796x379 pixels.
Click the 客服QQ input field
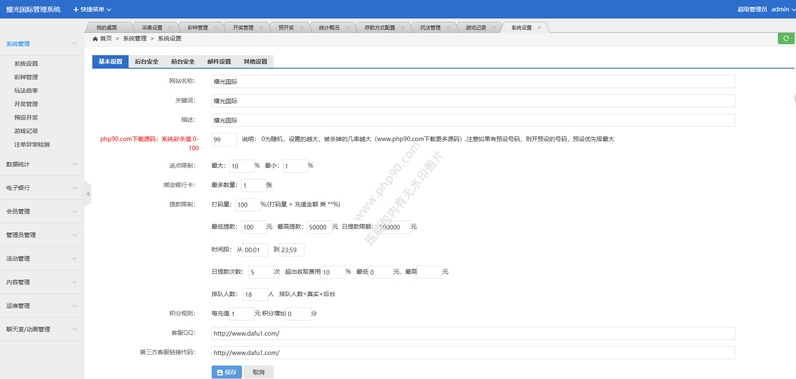click(x=473, y=334)
